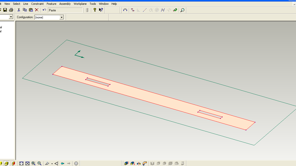The width and height of the screenshot is (296, 166).
Task: Open the Workplane menu
Action: coord(80,4)
